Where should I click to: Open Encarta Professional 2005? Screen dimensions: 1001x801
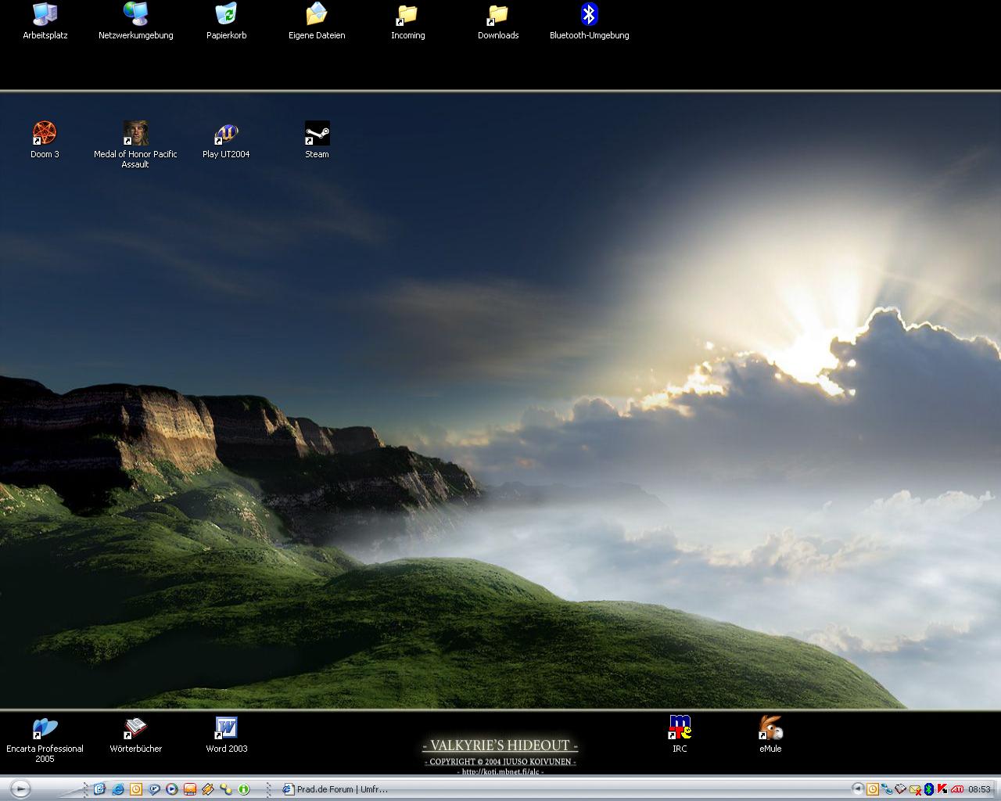[45, 728]
